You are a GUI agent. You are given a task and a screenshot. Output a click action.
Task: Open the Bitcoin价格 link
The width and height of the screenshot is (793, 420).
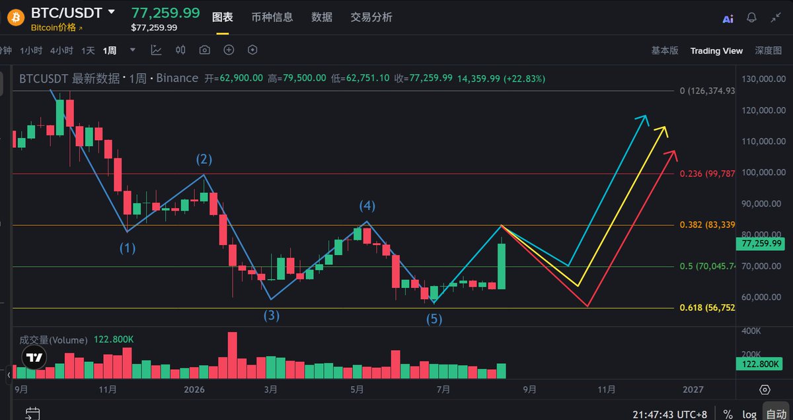coord(57,28)
